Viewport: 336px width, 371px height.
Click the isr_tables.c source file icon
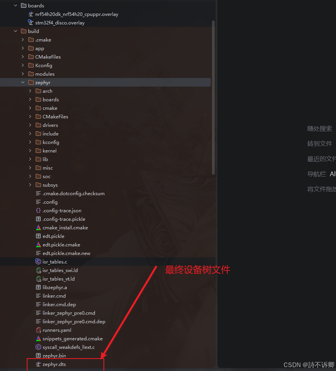coord(38,262)
